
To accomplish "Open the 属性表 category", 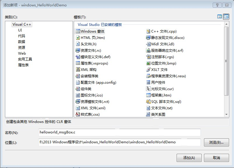I will (23, 65).
